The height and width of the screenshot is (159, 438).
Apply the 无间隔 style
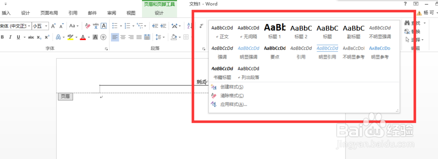coord(248,32)
